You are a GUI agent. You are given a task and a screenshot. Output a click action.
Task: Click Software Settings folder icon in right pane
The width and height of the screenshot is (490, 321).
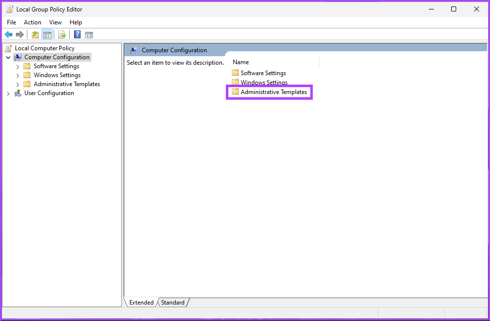tap(235, 73)
